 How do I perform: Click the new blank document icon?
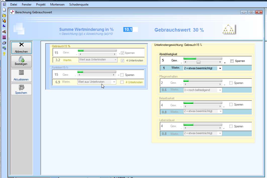[4, 10]
